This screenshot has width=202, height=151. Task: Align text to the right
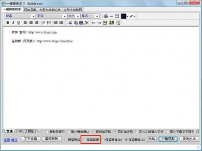coord(36,23)
